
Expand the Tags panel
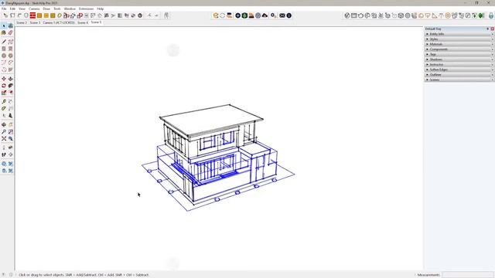[459, 54]
